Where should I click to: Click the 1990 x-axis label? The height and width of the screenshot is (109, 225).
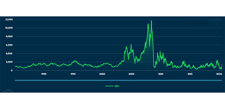(x=43, y=74)
